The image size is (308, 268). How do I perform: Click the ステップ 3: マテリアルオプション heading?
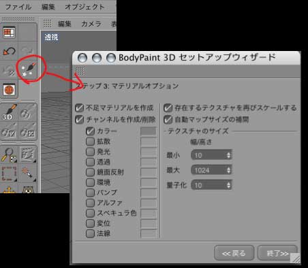(127, 86)
